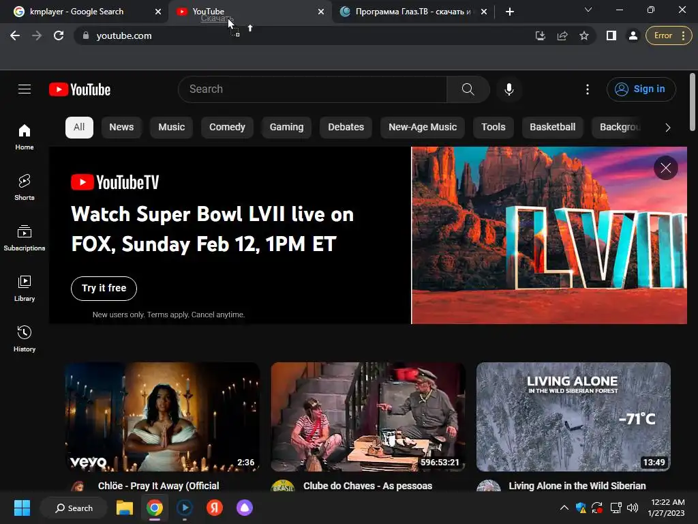Go forward in browser
The image size is (698, 524).
coord(37,35)
